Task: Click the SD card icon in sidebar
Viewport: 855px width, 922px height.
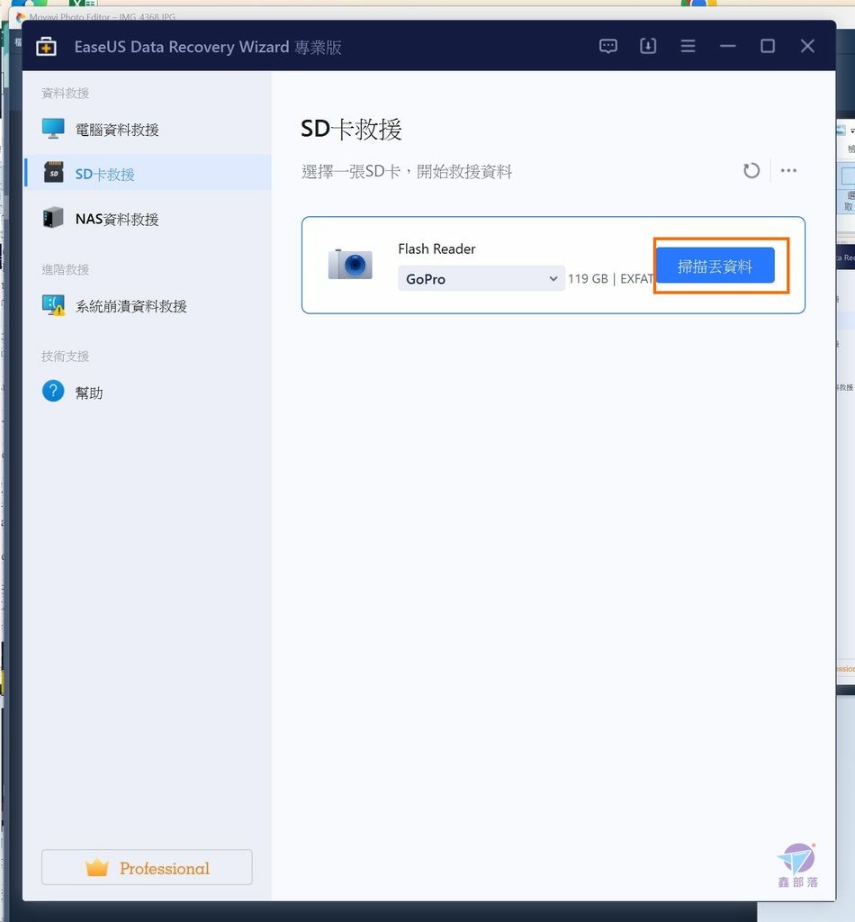Action: [53, 172]
